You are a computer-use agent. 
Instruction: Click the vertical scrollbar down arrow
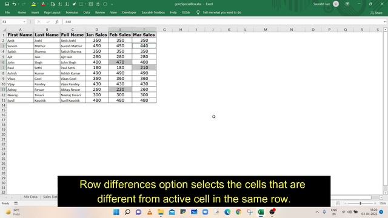(386, 193)
